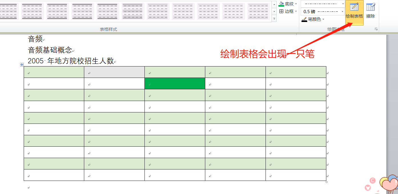398x194 pixels.
Task: Click the table move handle above the table
Action: coord(22,65)
